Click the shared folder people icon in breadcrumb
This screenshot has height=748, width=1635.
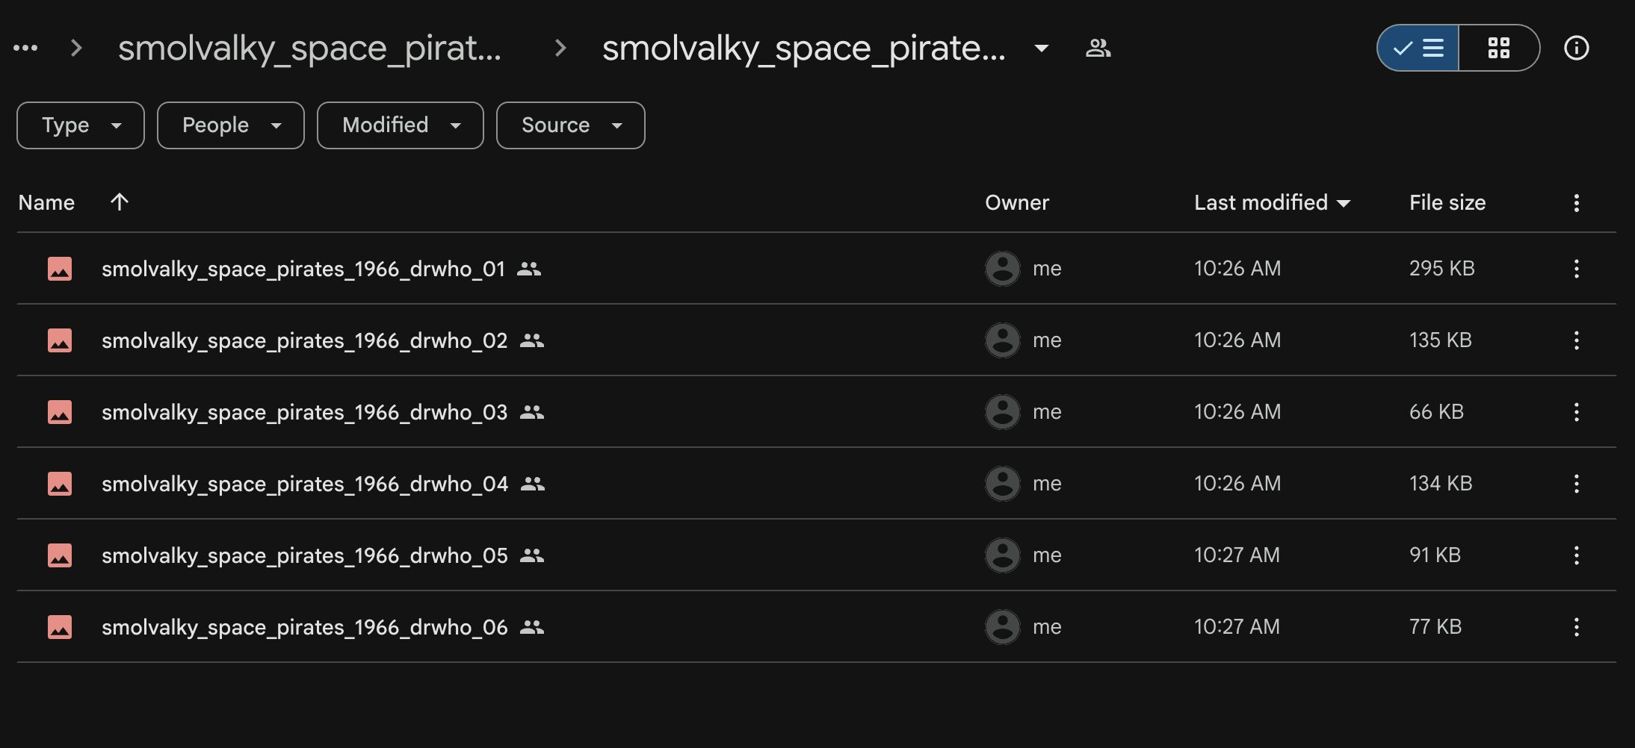[x=1098, y=49]
